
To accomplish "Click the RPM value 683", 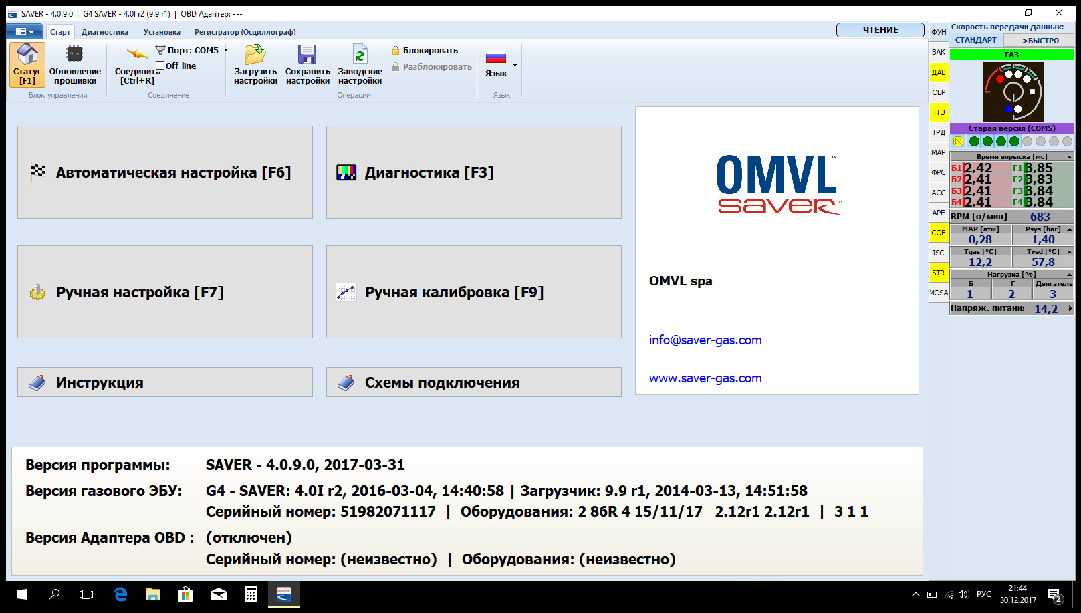I will click(1040, 217).
